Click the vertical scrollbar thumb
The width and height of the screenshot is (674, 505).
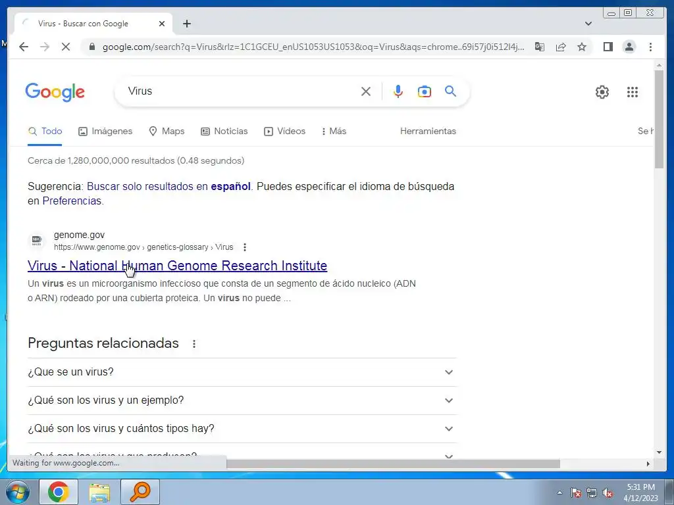coord(659,119)
